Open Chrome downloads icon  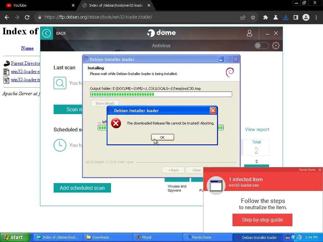click(286, 18)
